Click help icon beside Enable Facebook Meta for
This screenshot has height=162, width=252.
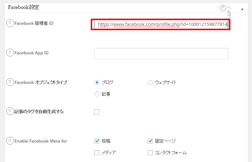coord(10,141)
